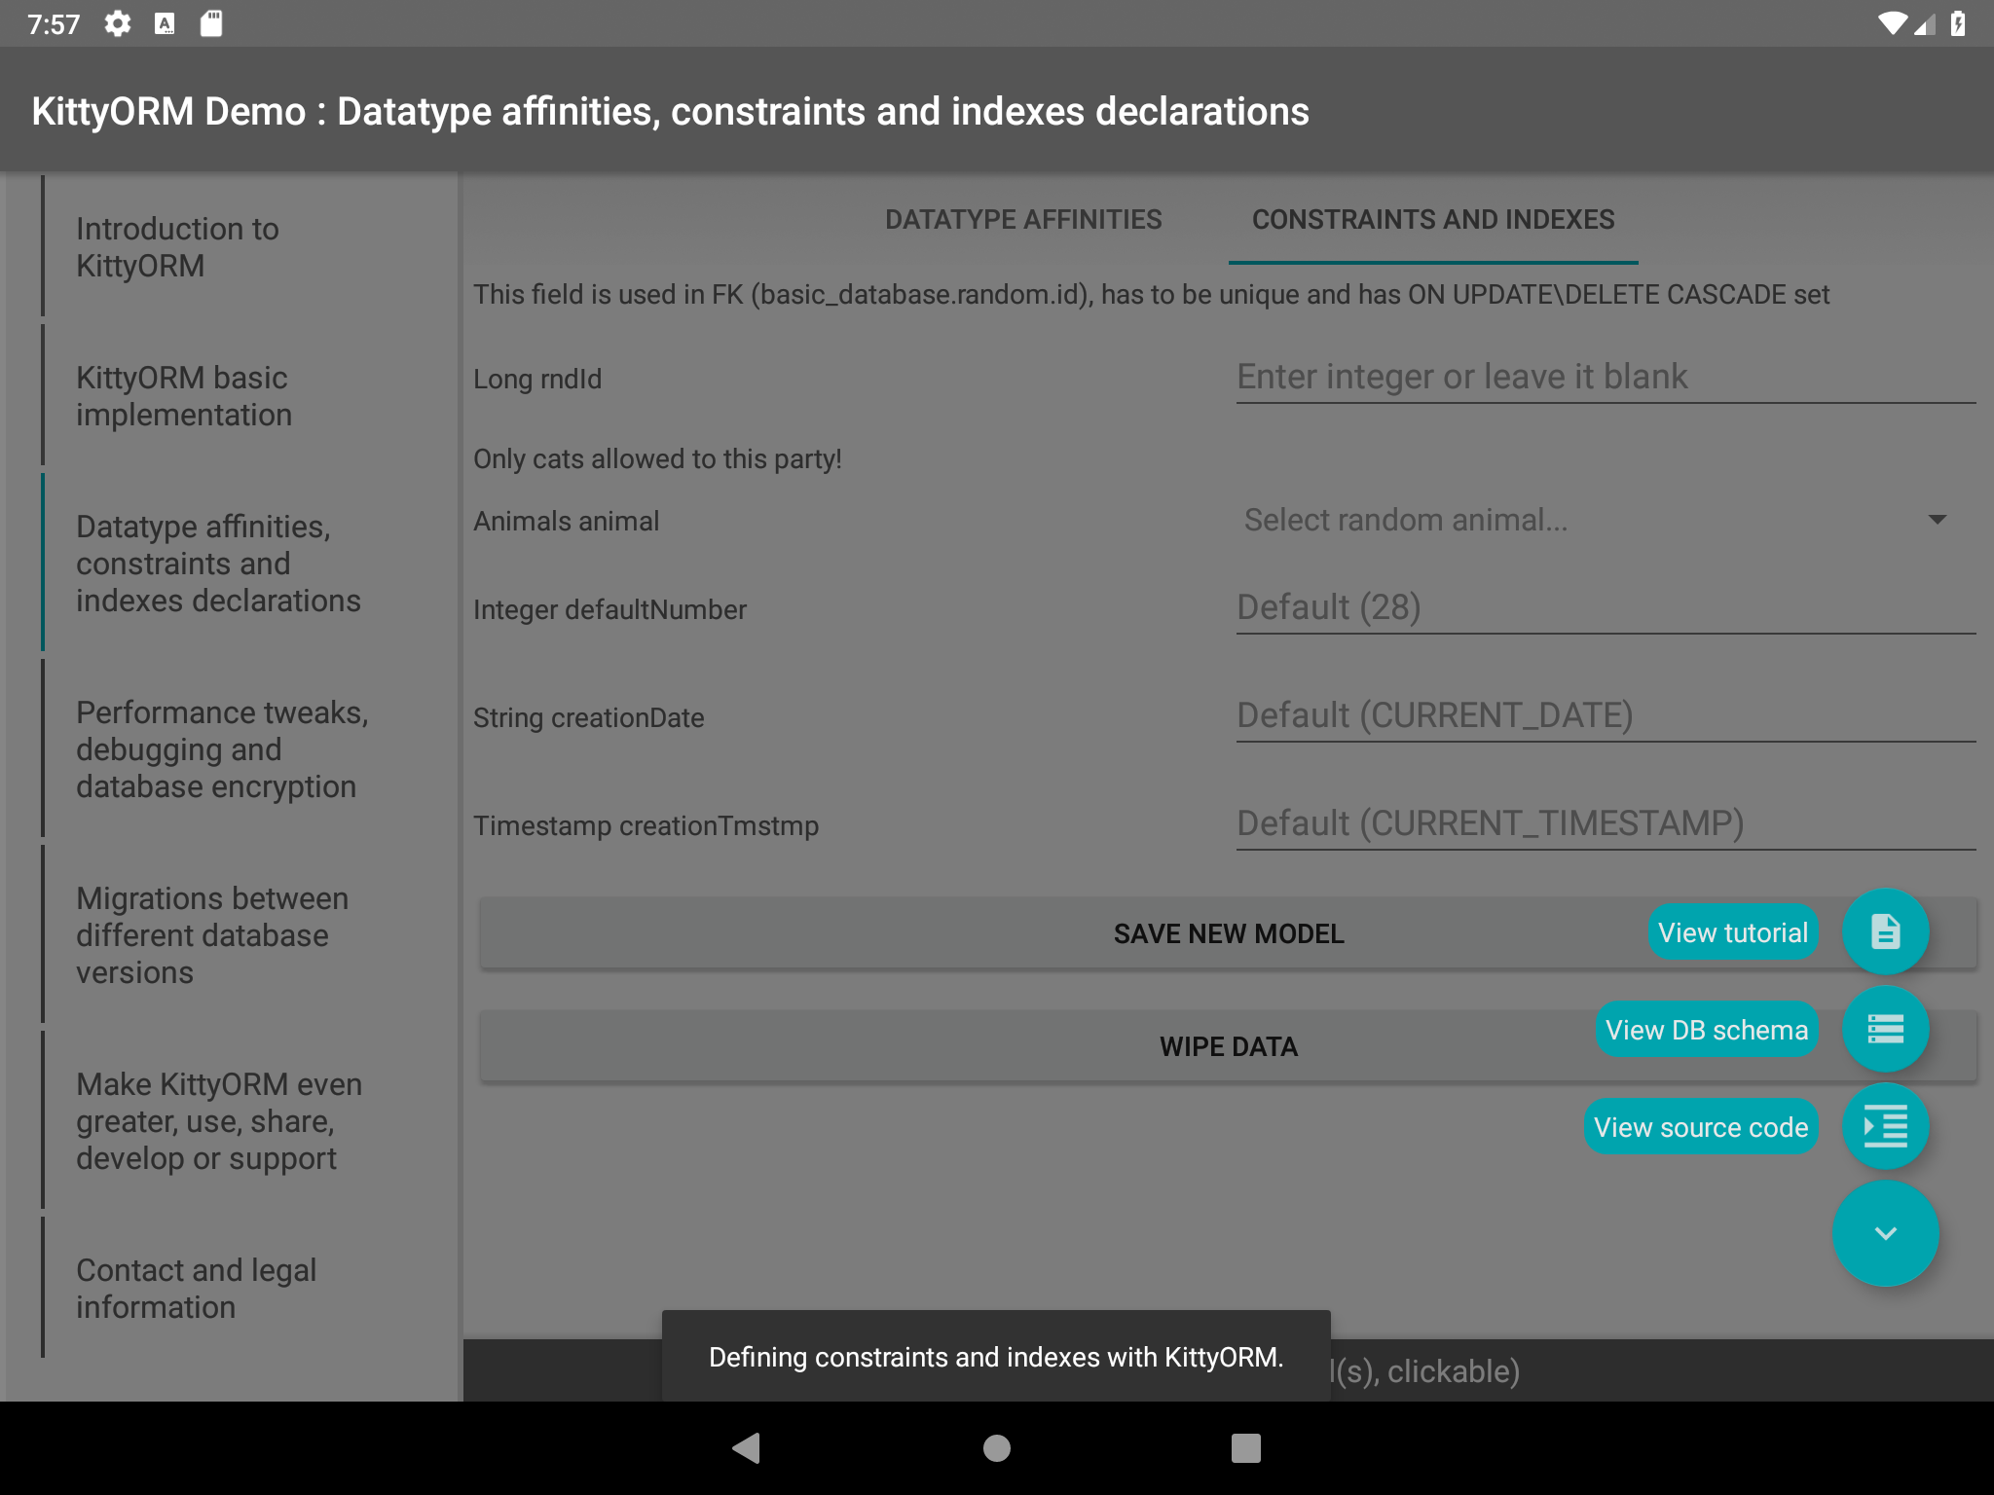Tap the Android back navigation button

(x=747, y=1448)
